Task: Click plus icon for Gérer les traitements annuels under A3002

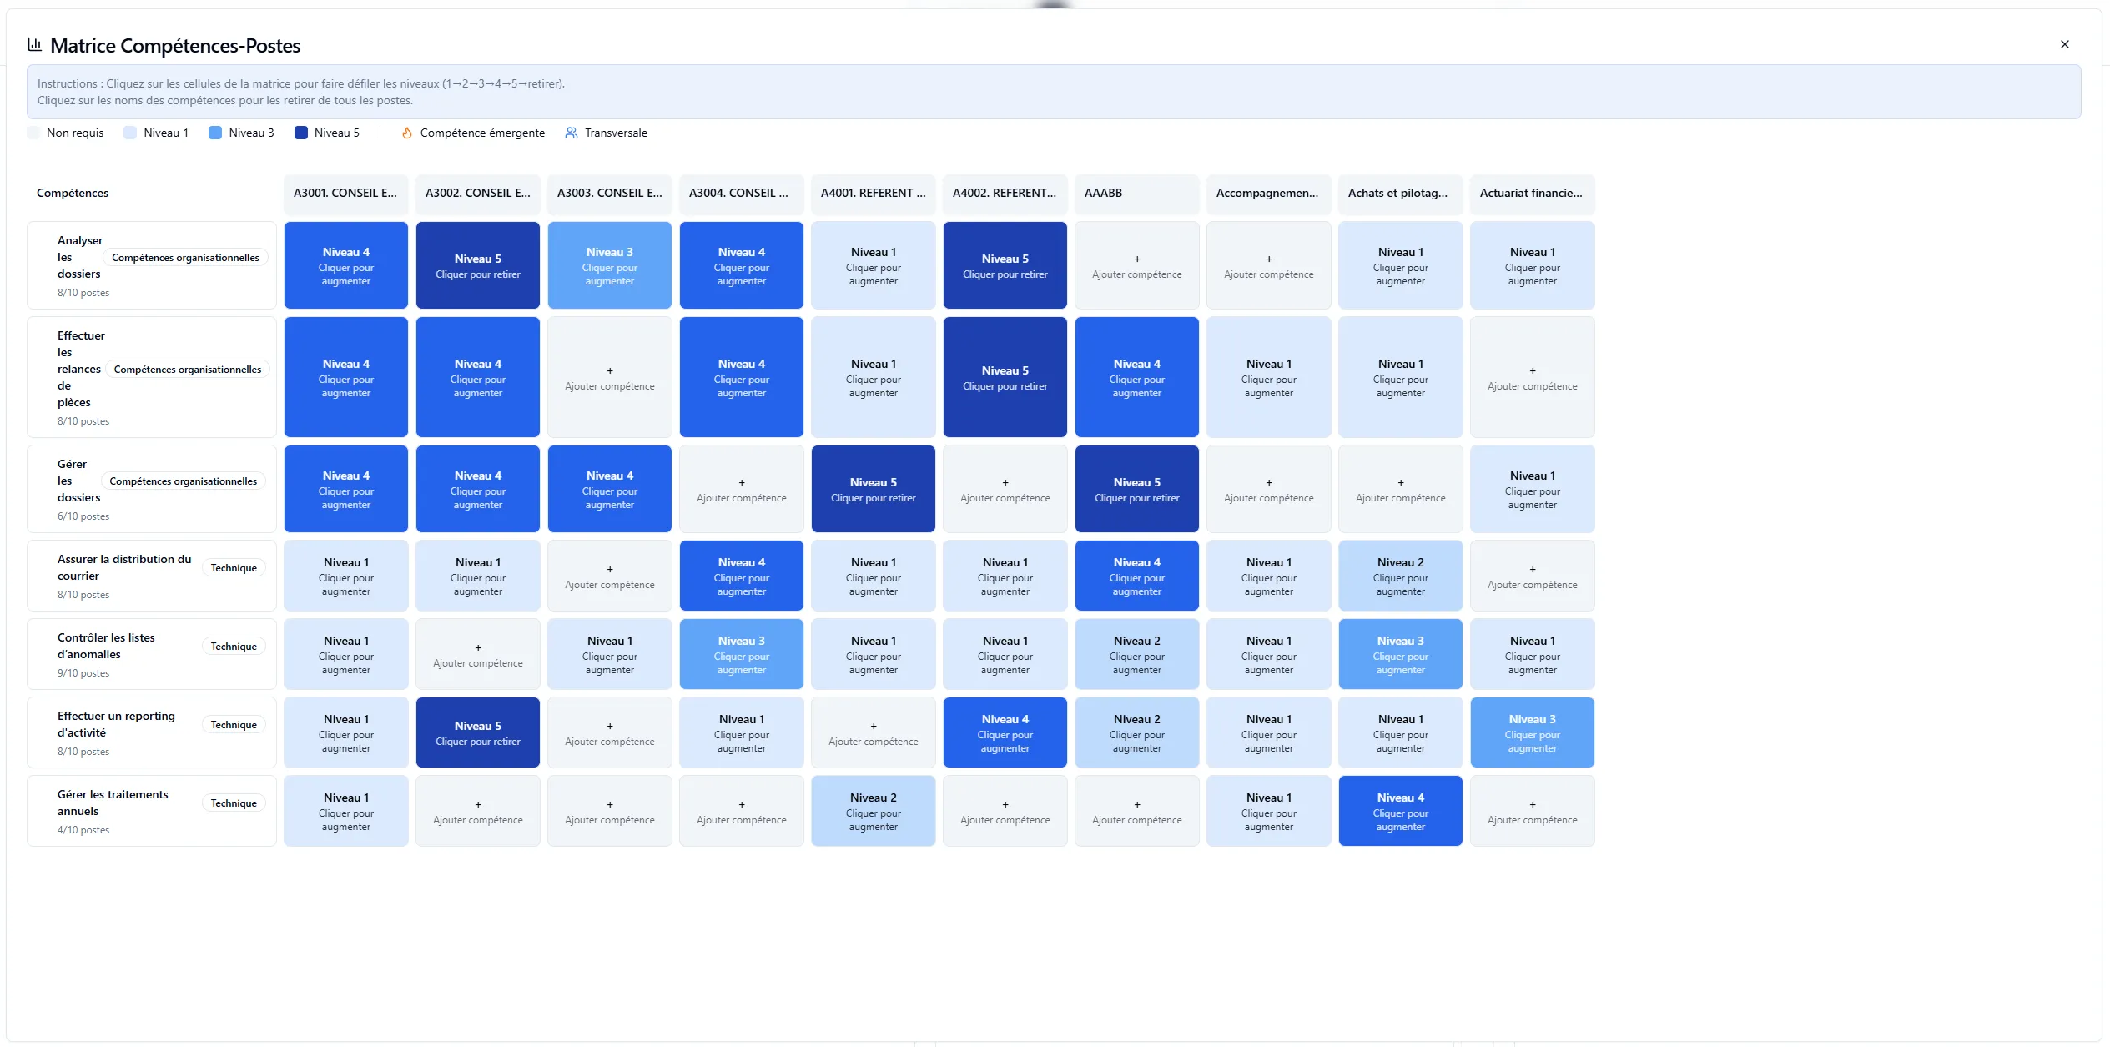Action: coord(477,805)
